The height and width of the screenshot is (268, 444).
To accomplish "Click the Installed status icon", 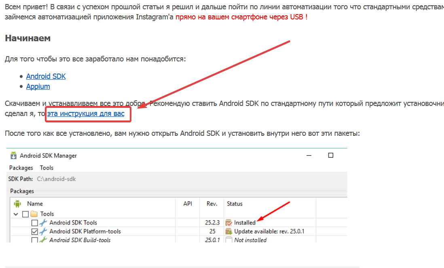I will (x=229, y=223).
